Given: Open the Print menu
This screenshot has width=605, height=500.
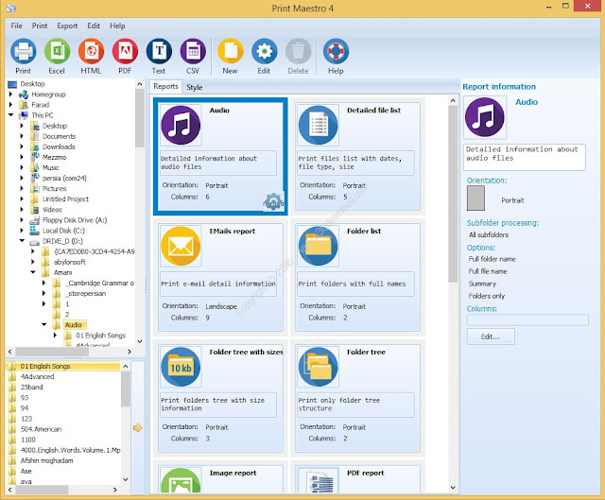Looking at the screenshot, I should click(x=40, y=26).
